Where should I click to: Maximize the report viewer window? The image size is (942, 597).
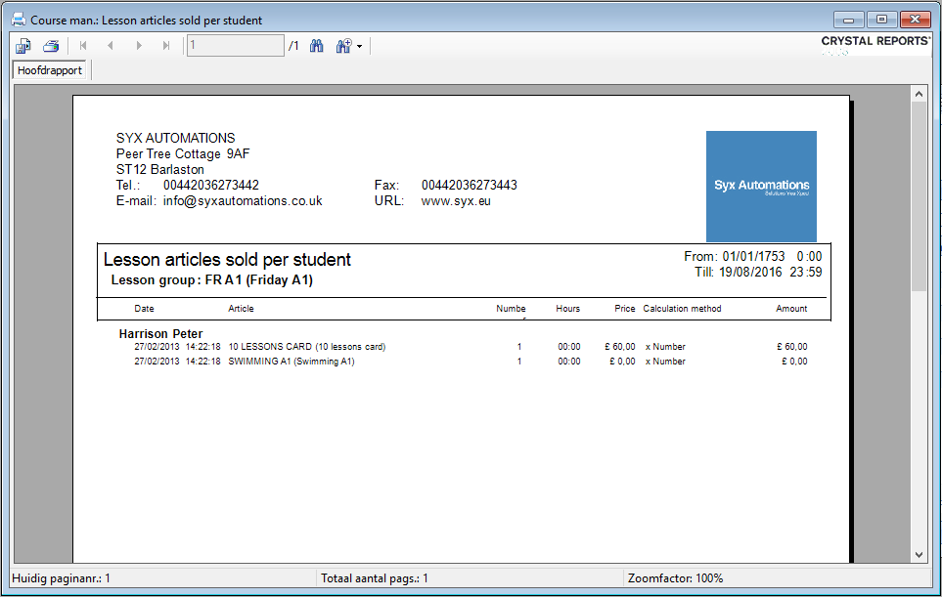click(882, 20)
